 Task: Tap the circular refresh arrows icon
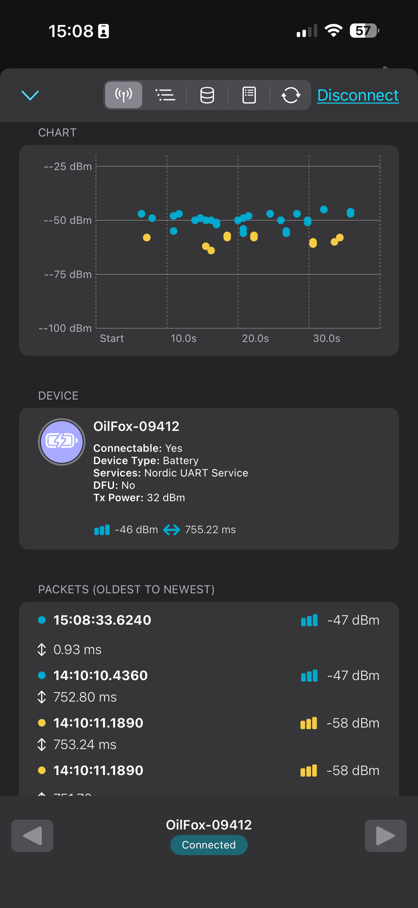(x=290, y=95)
